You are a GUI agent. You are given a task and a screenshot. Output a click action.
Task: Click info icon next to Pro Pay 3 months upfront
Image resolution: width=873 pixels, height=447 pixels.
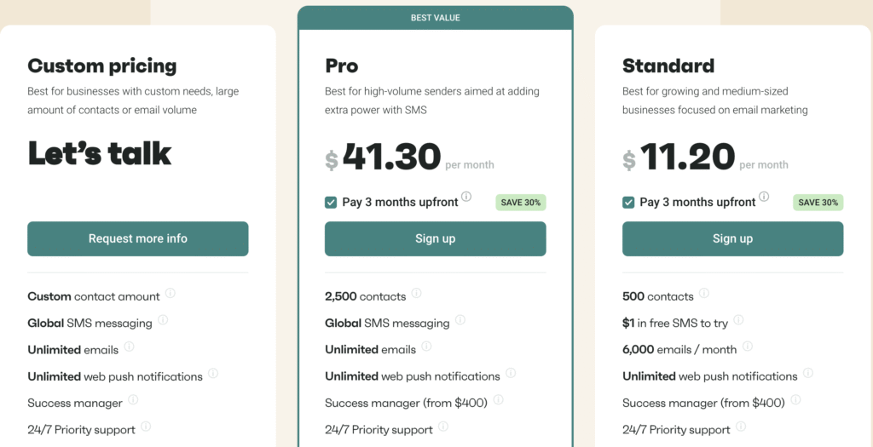click(x=466, y=198)
